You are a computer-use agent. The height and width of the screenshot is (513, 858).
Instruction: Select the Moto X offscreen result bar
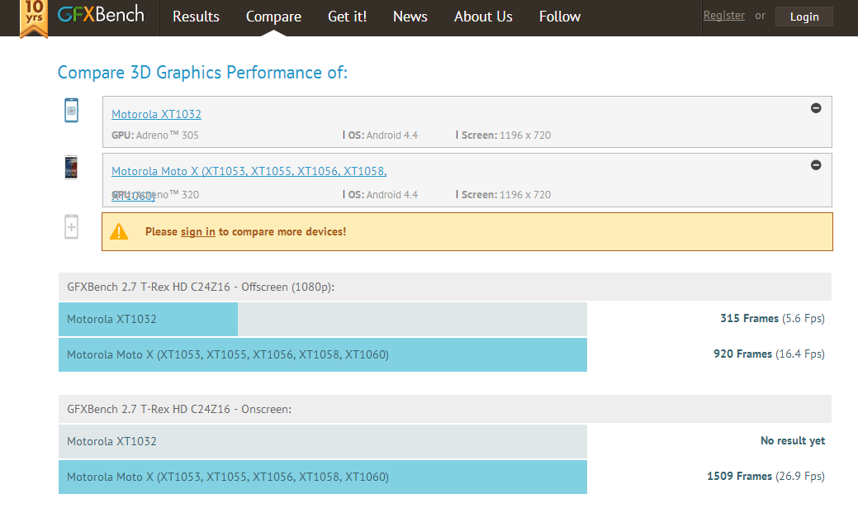coord(323,354)
